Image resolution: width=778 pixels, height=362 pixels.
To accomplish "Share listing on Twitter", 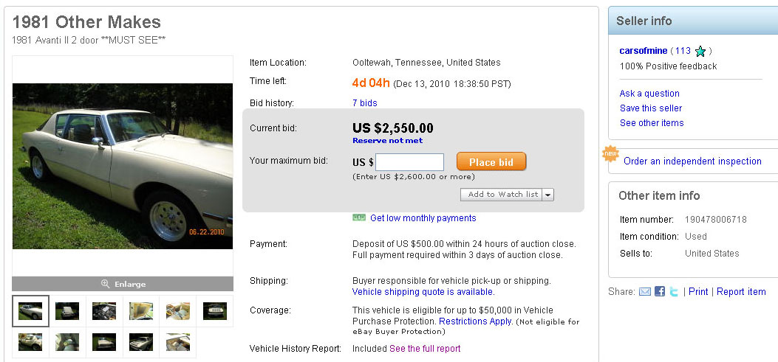I will [674, 292].
